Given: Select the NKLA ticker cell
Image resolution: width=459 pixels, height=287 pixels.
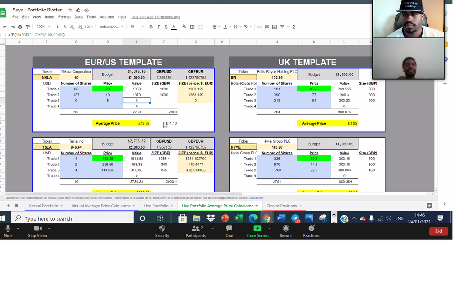Looking at the screenshot, I should point(47,78).
